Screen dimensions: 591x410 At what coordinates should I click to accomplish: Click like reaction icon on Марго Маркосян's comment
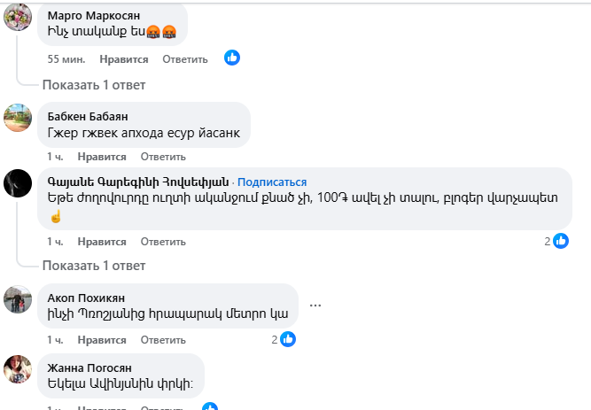(x=232, y=58)
